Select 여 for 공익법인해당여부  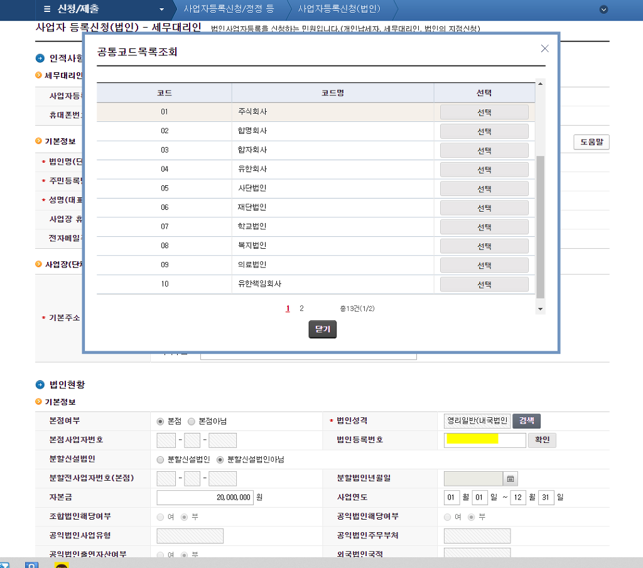point(447,517)
